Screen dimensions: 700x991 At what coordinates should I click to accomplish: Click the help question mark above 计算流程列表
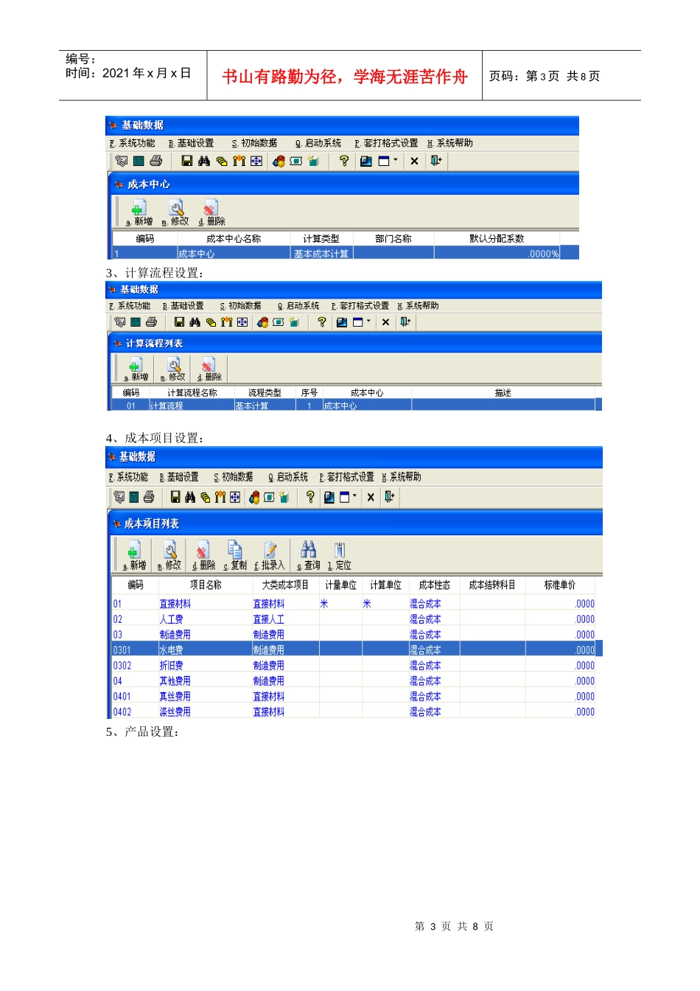[x=322, y=322]
